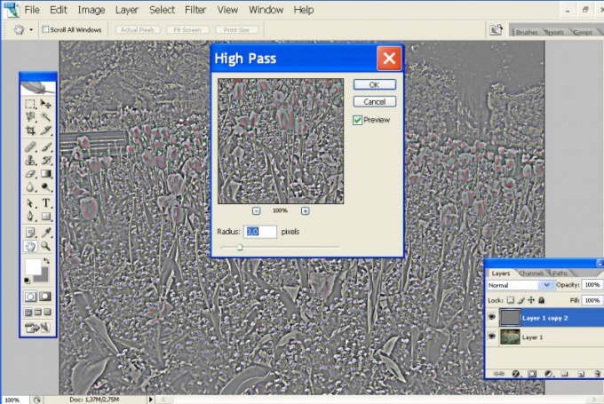Open the File menu
The width and height of the screenshot is (604, 404).
pyautogui.click(x=32, y=10)
